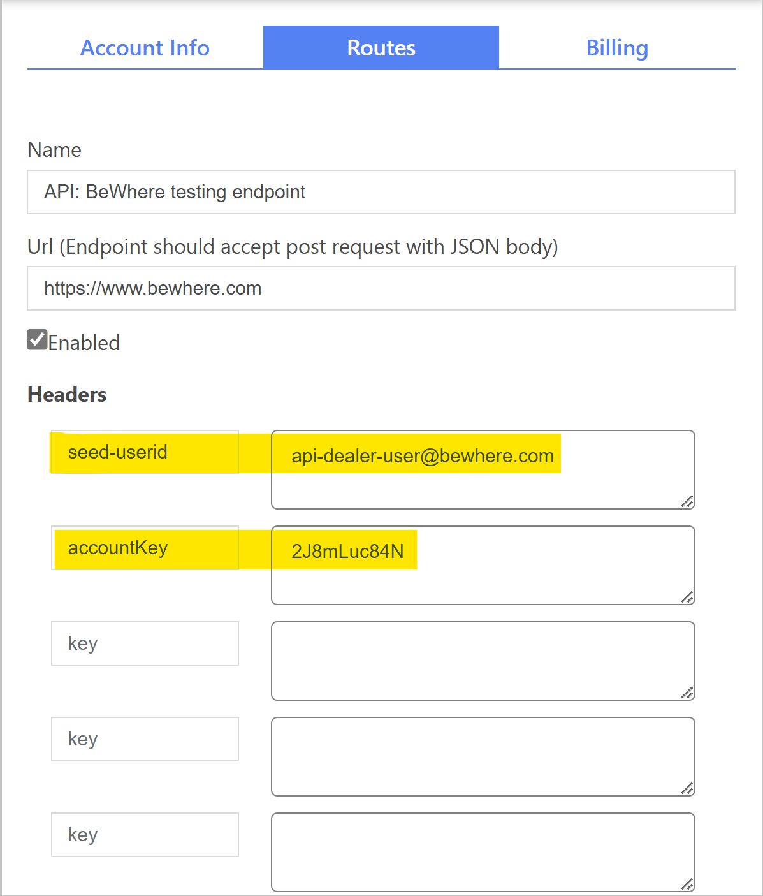Click the 2J8mLuc84N value box
Viewport: 763px width, 896px height.
(x=483, y=565)
